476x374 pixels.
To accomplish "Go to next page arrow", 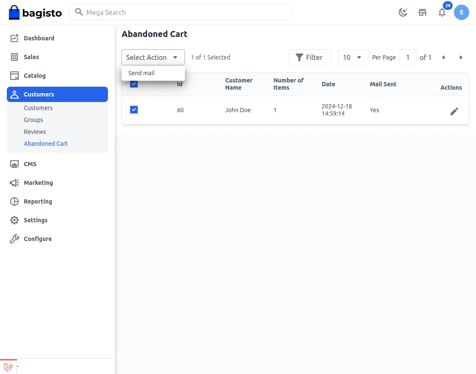I will (x=461, y=57).
